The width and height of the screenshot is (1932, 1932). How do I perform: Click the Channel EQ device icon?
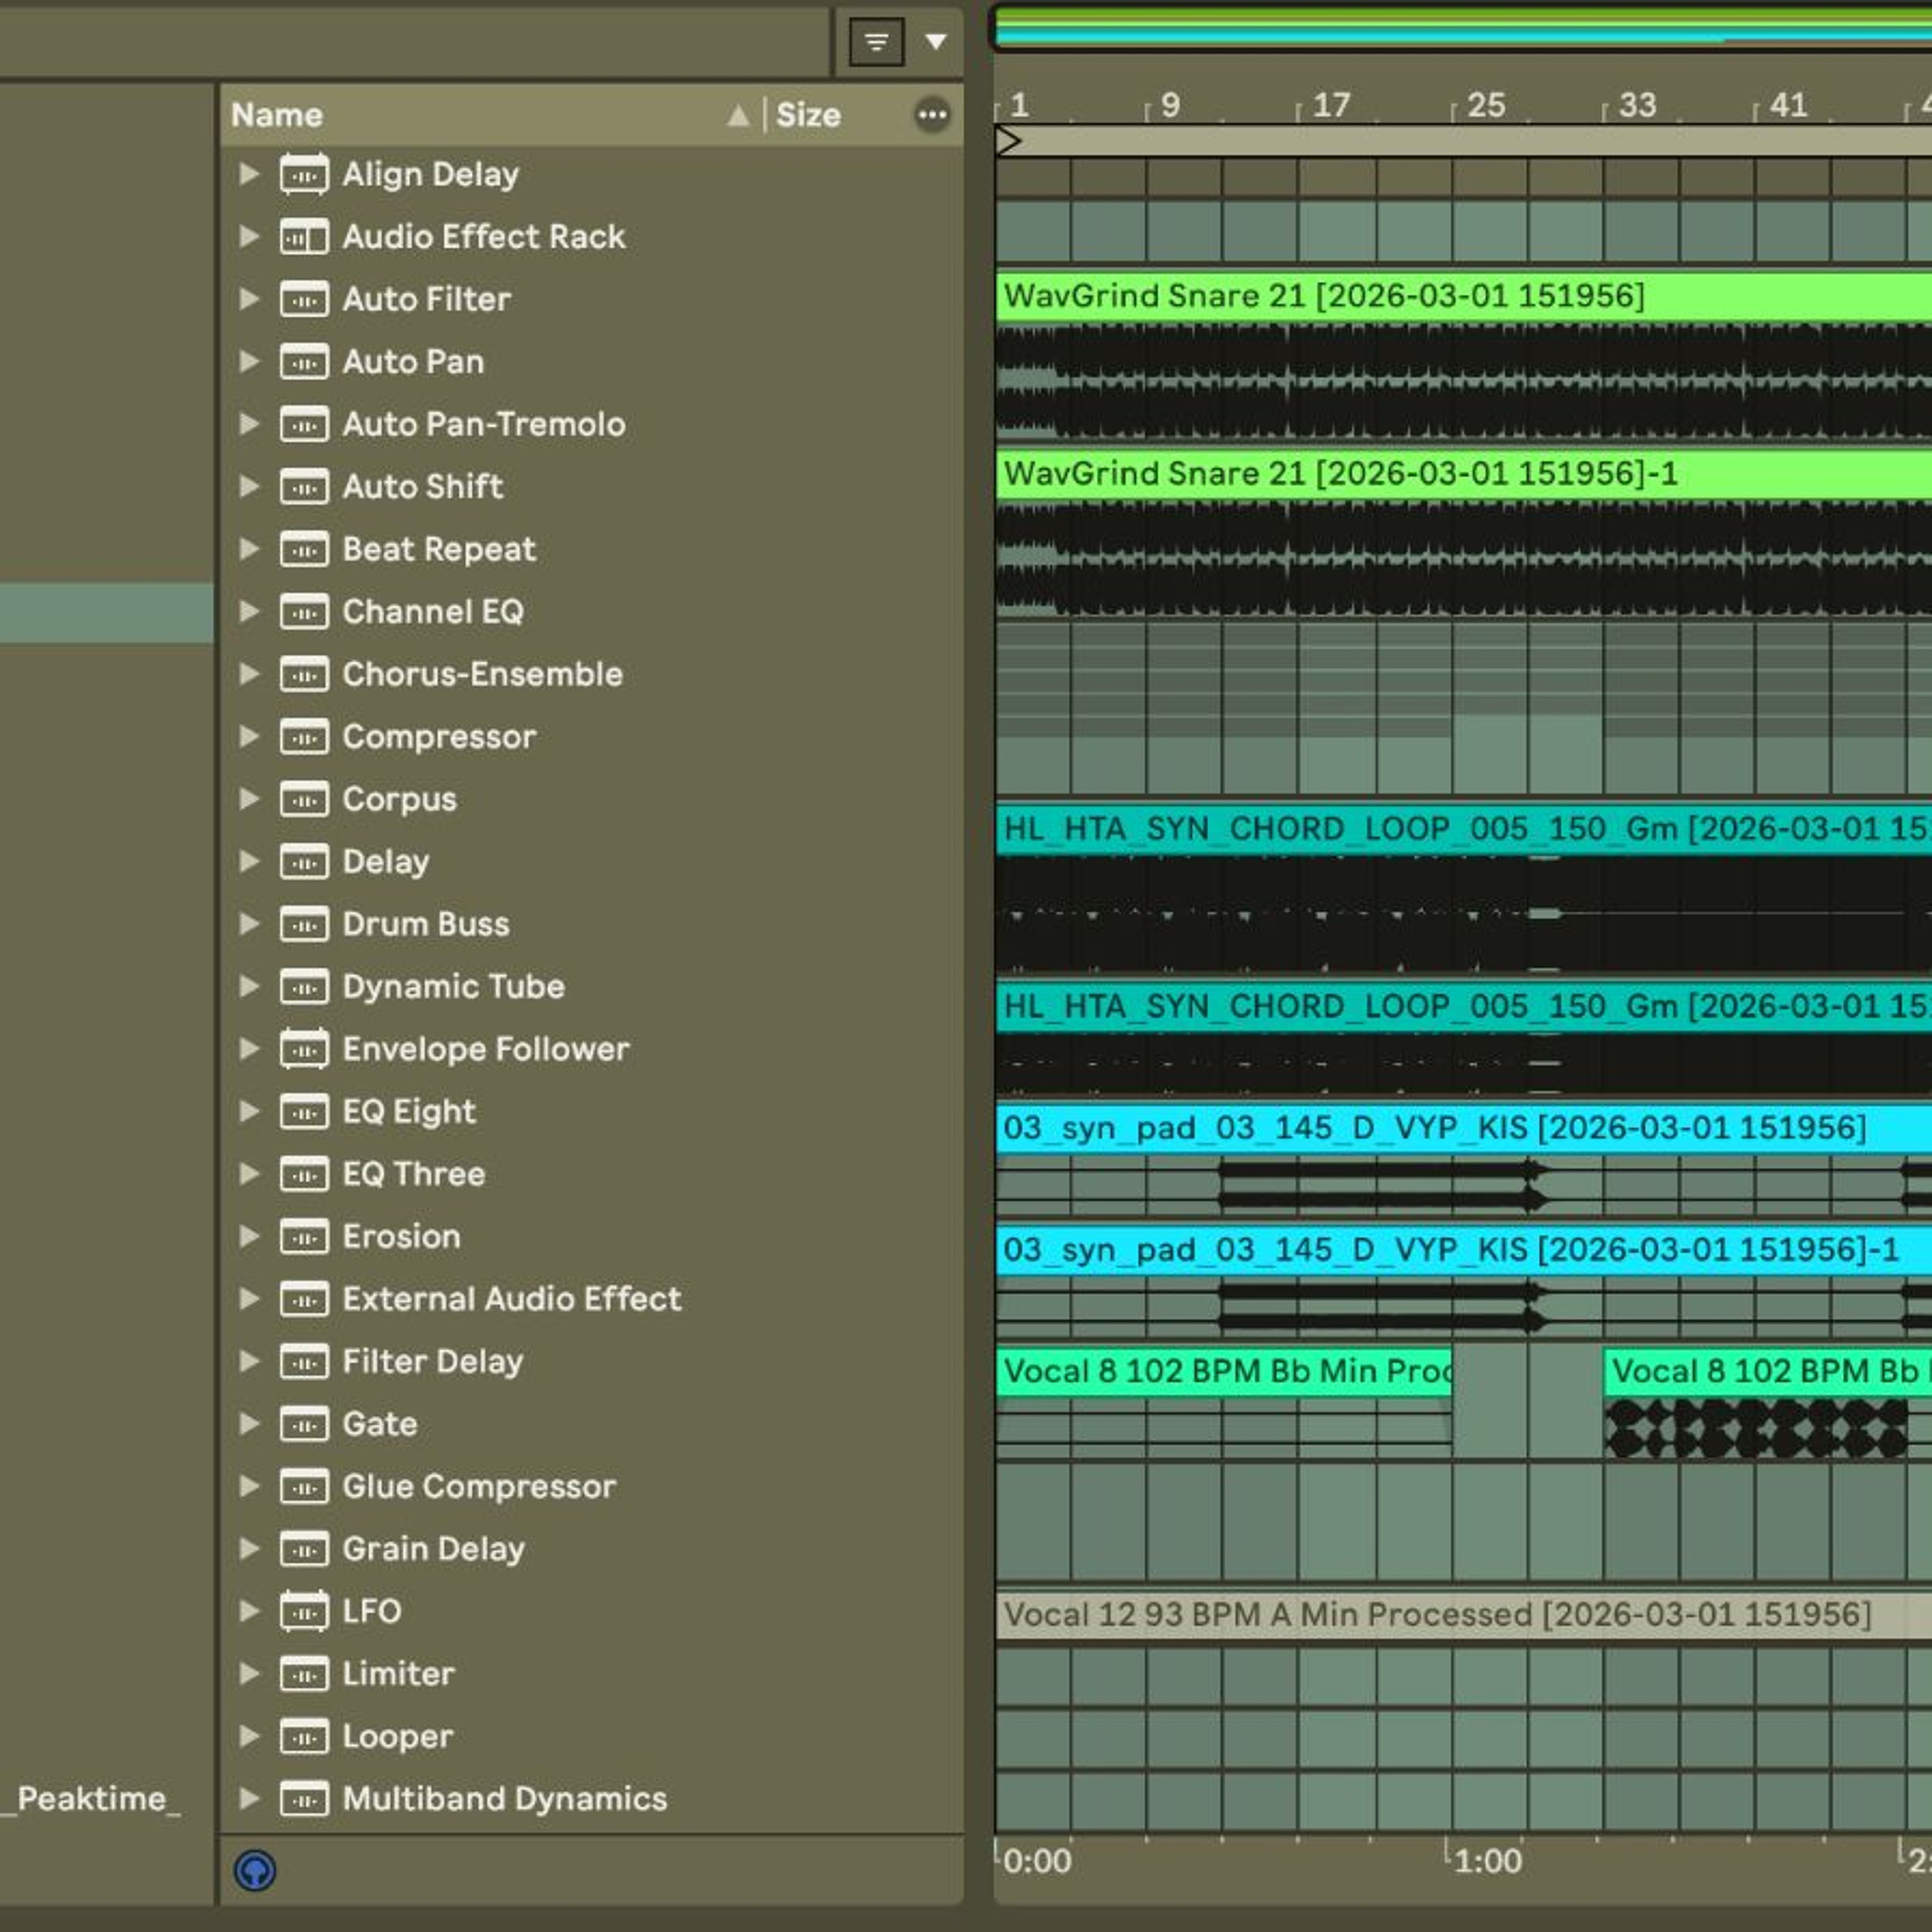coord(304,612)
